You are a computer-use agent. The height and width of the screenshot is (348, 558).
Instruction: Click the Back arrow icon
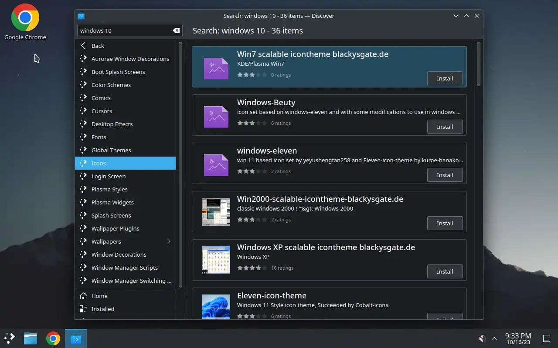point(83,46)
